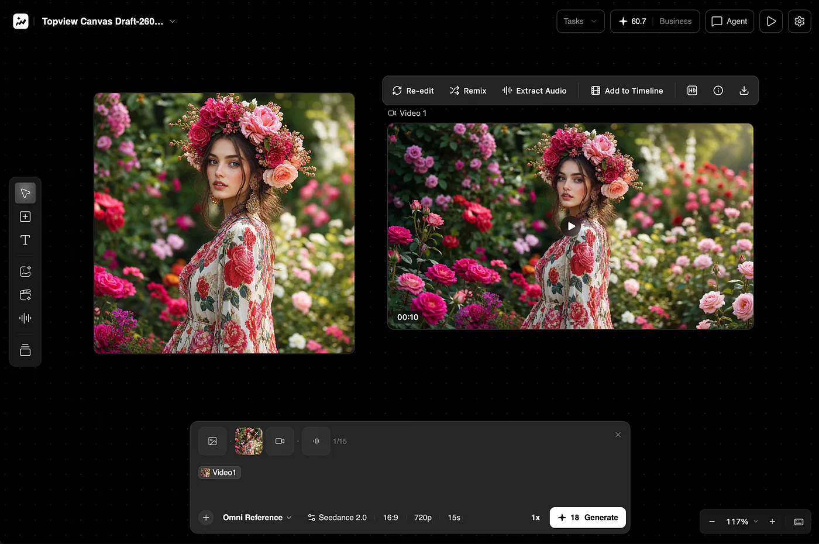Click the HD upscale icon

692,91
